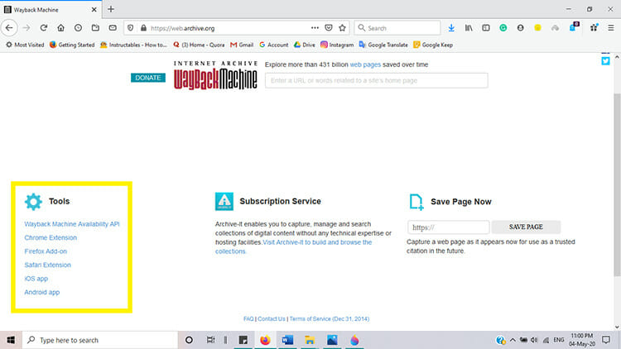The width and height of the screenshot is (621, 349).
Task: Open the web pages link
Action: [365, 65]
